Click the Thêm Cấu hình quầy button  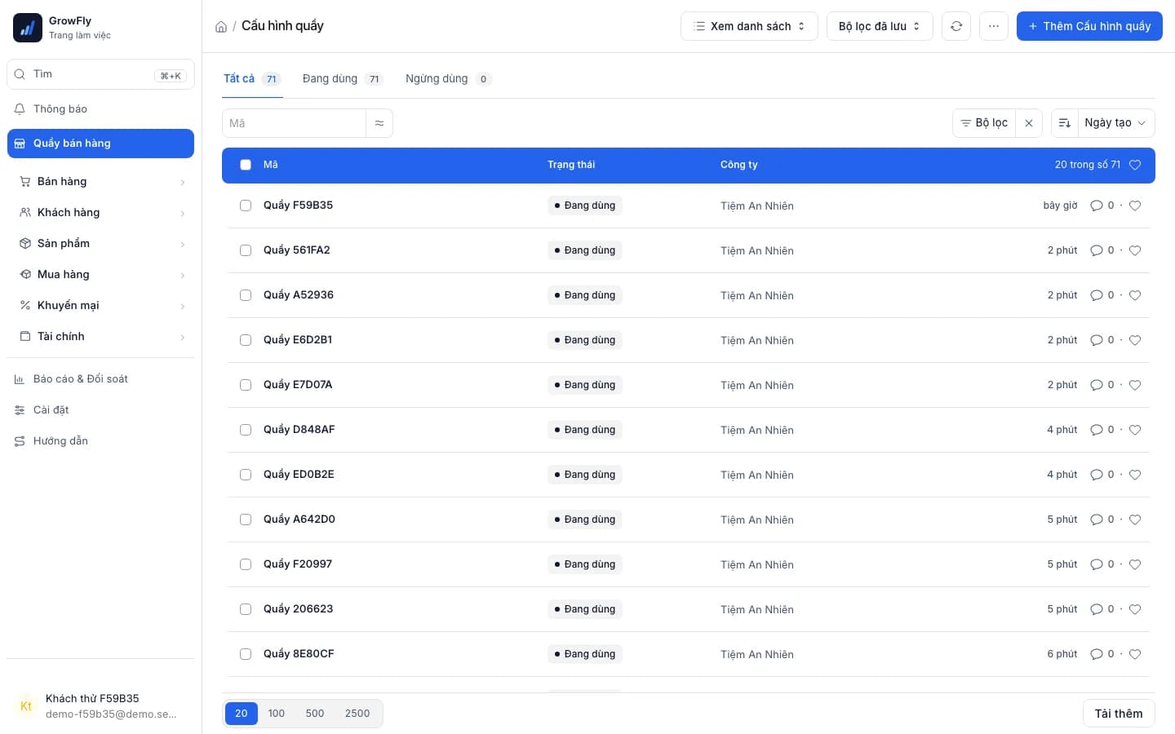pyautogui.click(x=1089, y=26)
